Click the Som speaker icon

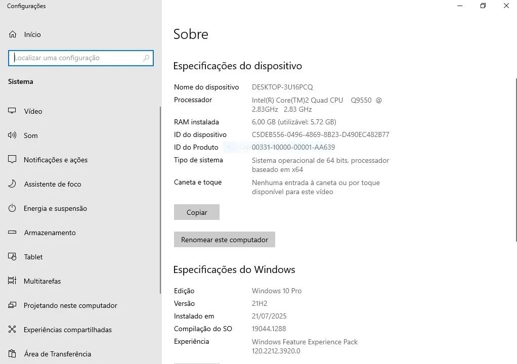tap(12, 135)
